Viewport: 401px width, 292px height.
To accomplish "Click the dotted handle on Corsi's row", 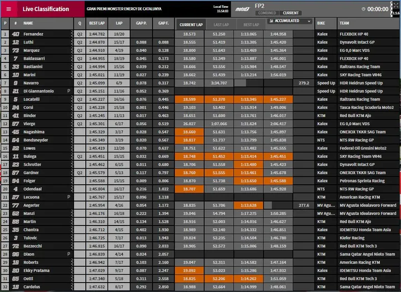I will click(x=72, y=107).
